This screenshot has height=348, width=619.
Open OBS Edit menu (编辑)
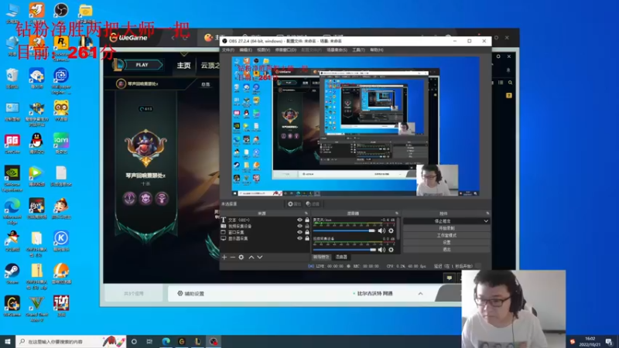tap(245, 50)
